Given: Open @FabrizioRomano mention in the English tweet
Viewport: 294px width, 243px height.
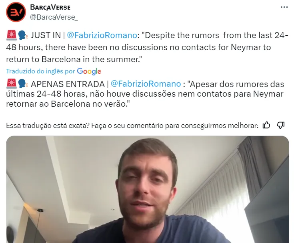Looking at the screenshot, I should coord(102,35).
